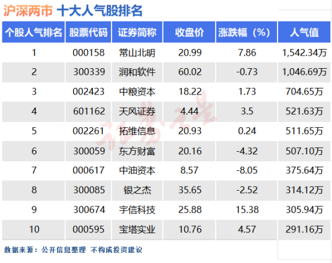Viewport: 332px width, 263px height.
Task: Click the 收盘价 column header
Action: (189, 32)
